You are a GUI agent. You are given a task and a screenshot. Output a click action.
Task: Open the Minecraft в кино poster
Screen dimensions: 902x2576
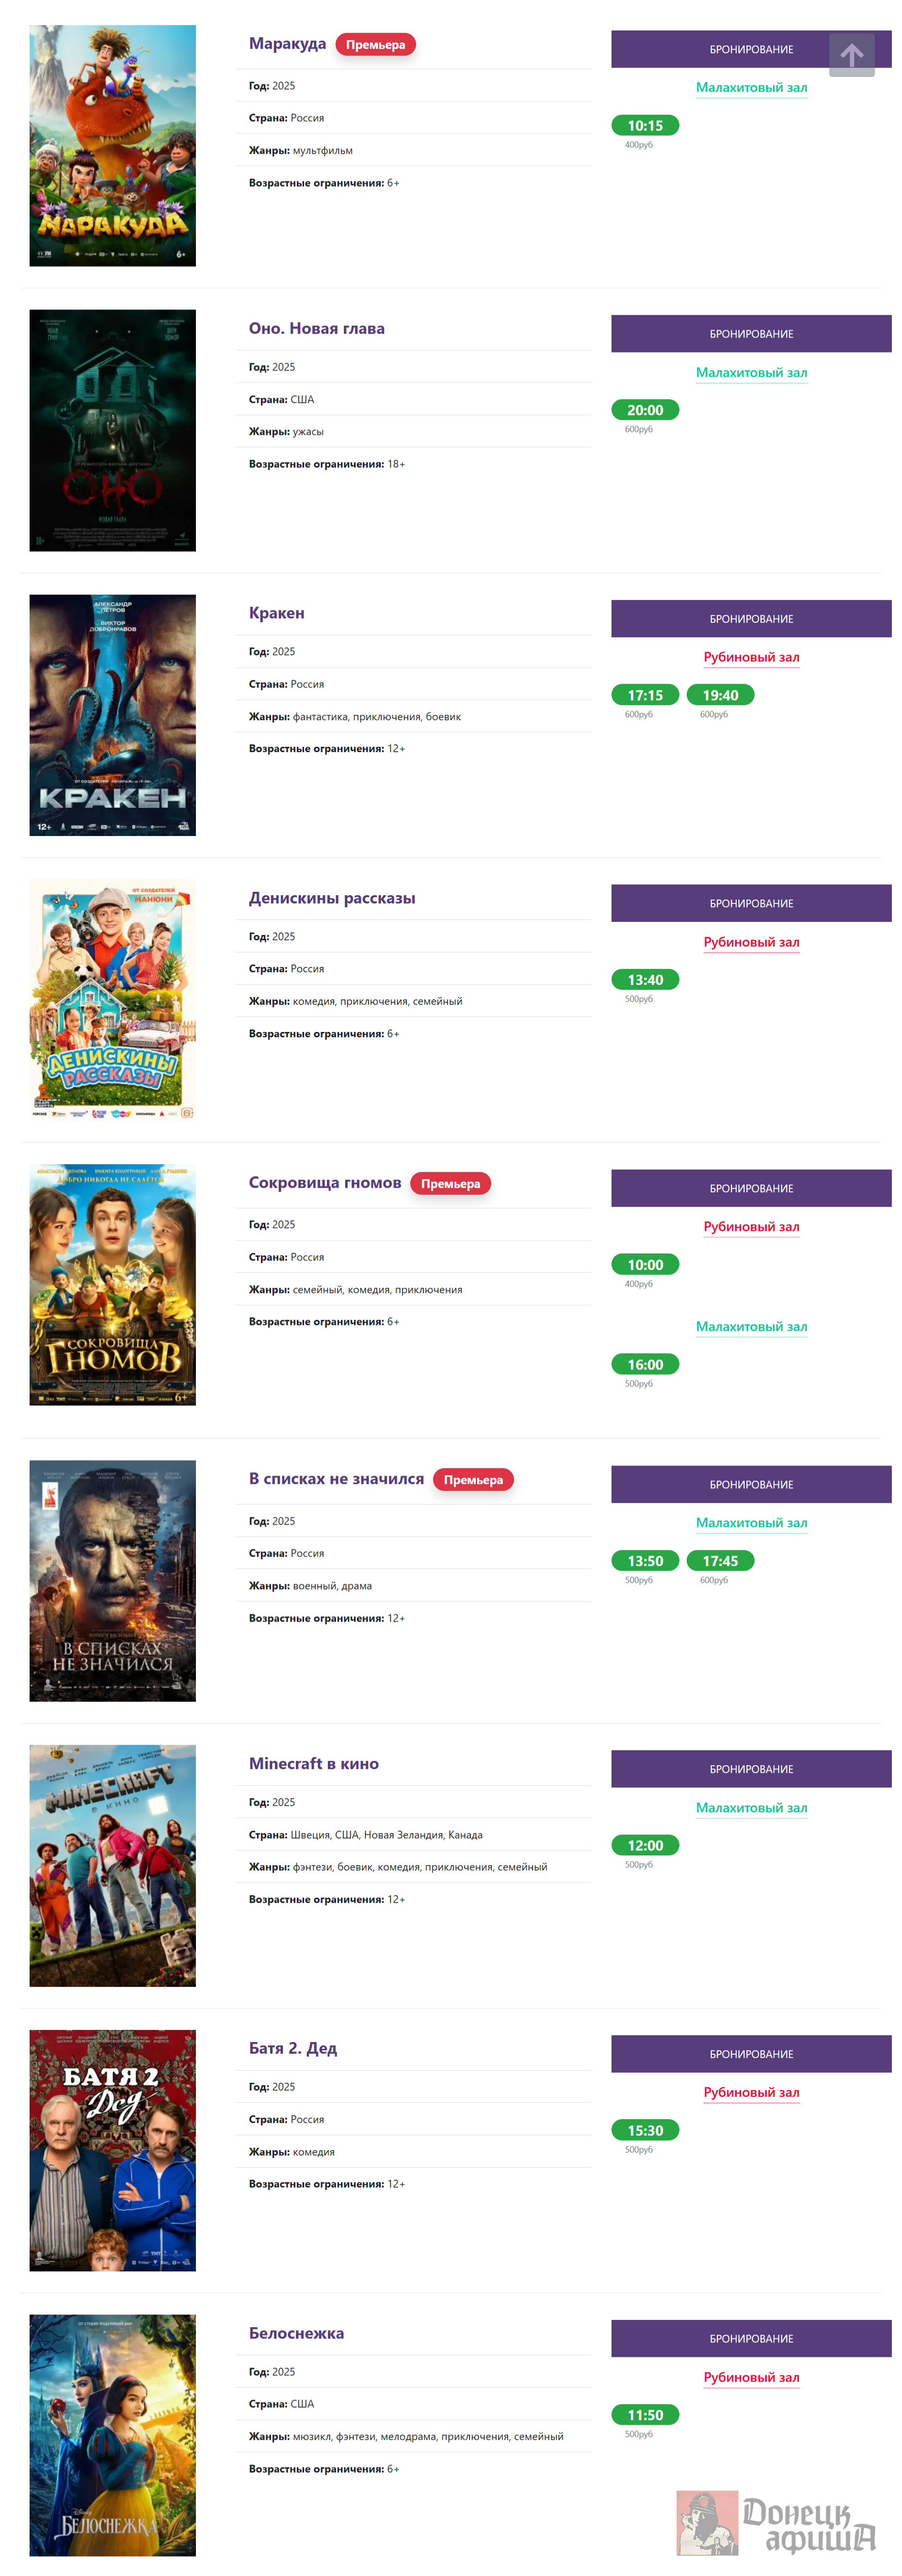tap(113, 1866)
